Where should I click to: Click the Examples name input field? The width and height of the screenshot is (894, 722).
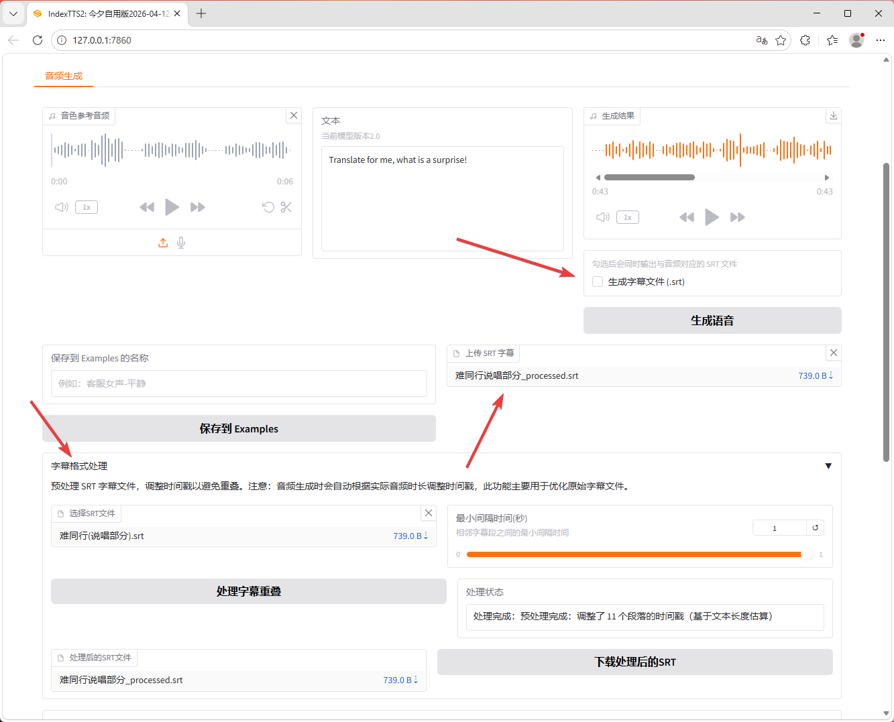pyautogui.click(x=239, y=383)
